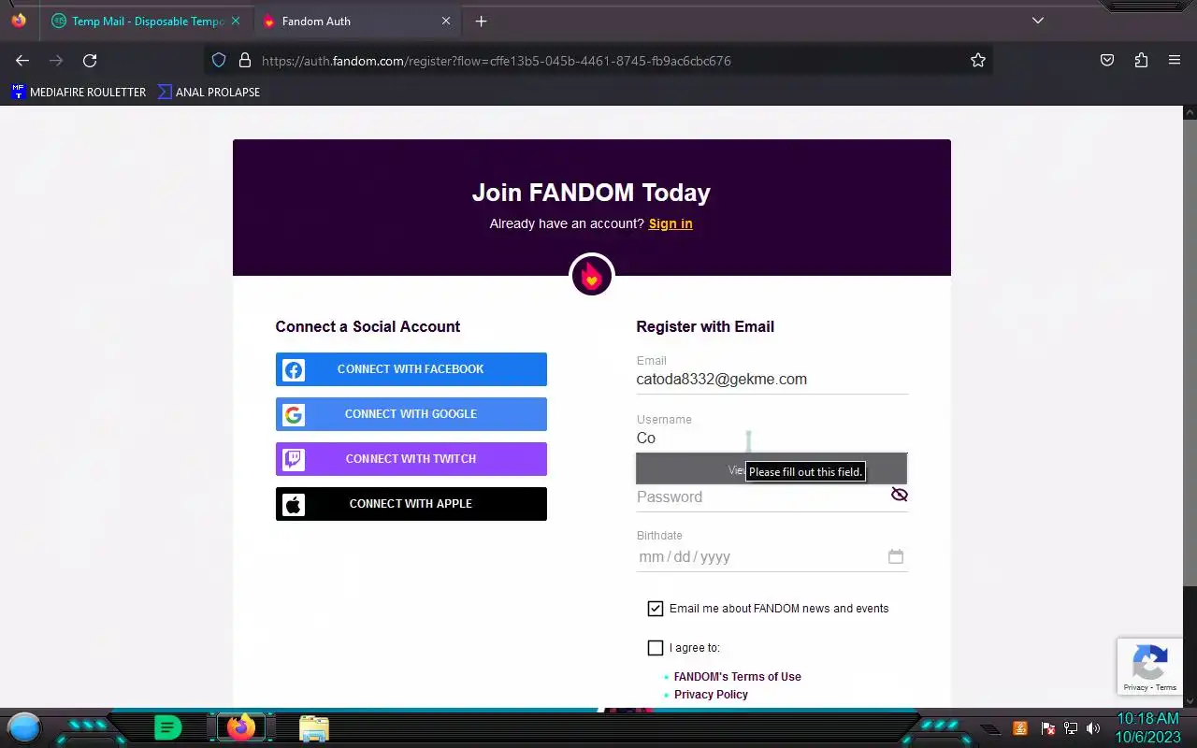Bookmark this page with the star
Screen dimensions: 1197x748
coord(978,60)
